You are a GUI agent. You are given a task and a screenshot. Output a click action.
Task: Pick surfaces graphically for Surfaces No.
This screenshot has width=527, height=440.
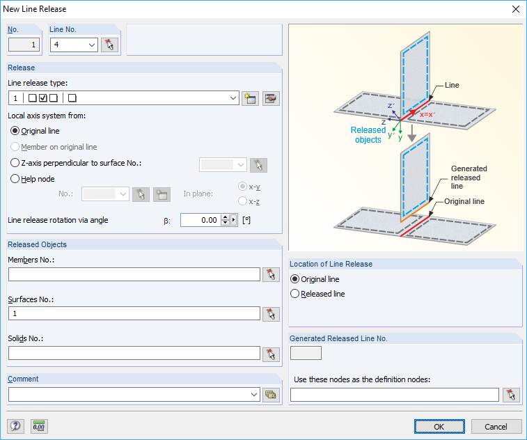(x=271, y=314)
